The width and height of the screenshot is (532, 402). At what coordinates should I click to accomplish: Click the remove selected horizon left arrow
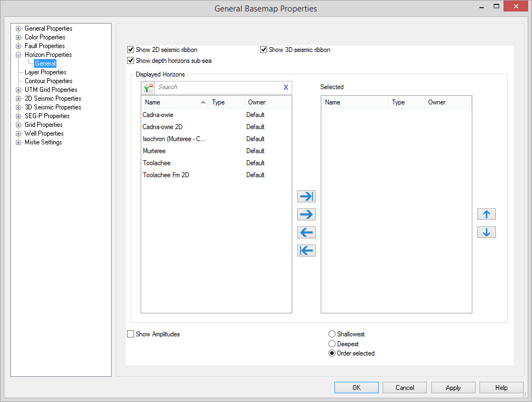(x=307, y=232)
